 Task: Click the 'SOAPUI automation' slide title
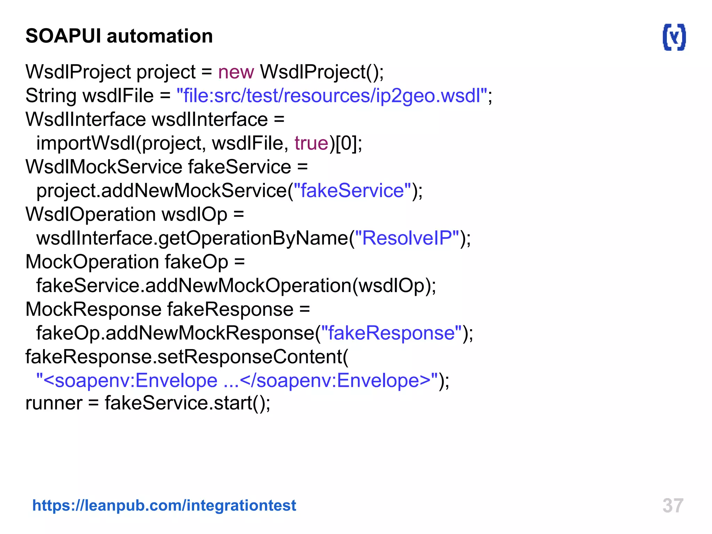(x=119, y=36)
